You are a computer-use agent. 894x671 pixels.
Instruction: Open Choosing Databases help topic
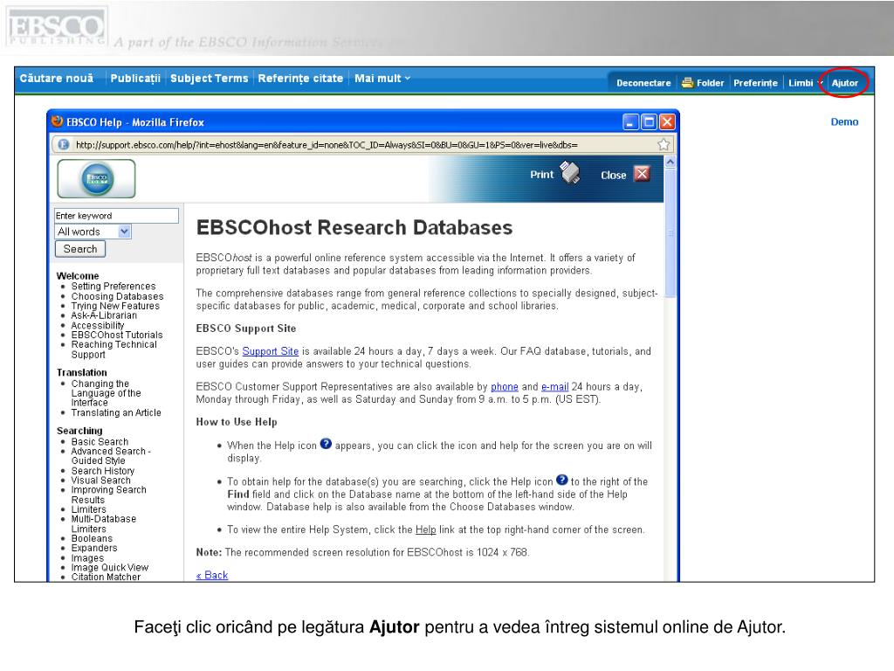click(x=117, y=297)
